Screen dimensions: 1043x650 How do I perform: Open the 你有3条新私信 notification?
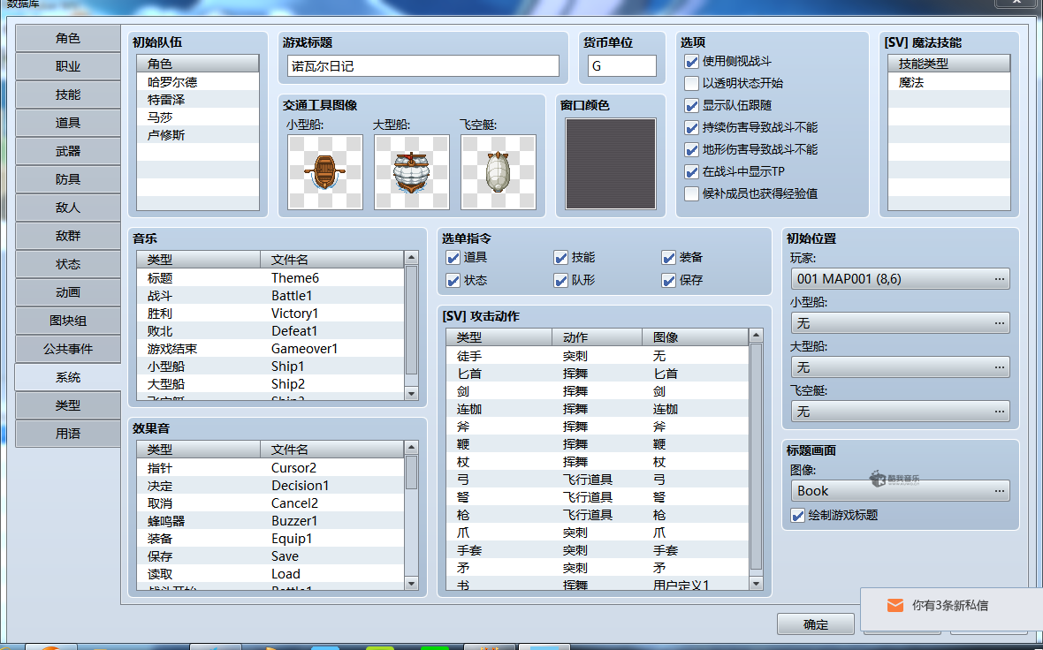[951, 608]
